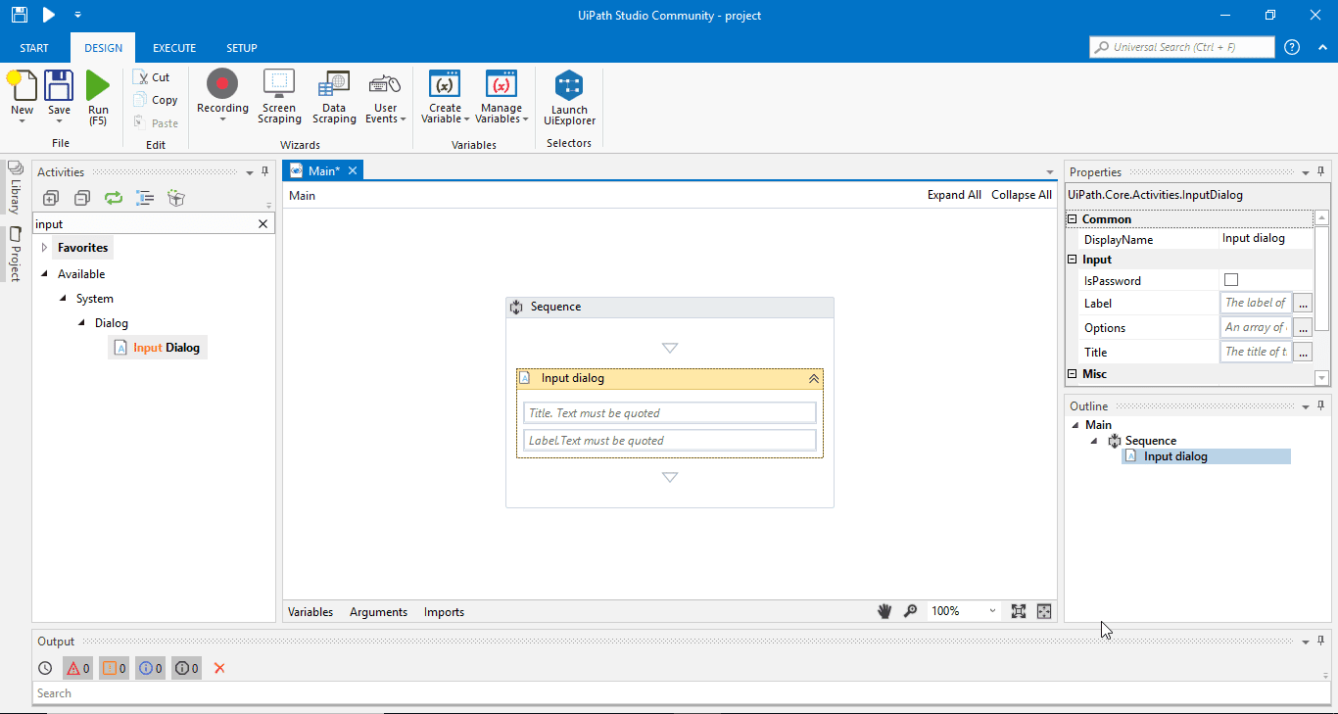
Task: Expand the Favorites section in Activities
Action: point(44,247)
